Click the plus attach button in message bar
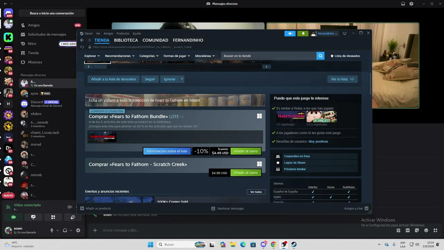The width and height of the screenshot is (444, 250). pos(95,230)
